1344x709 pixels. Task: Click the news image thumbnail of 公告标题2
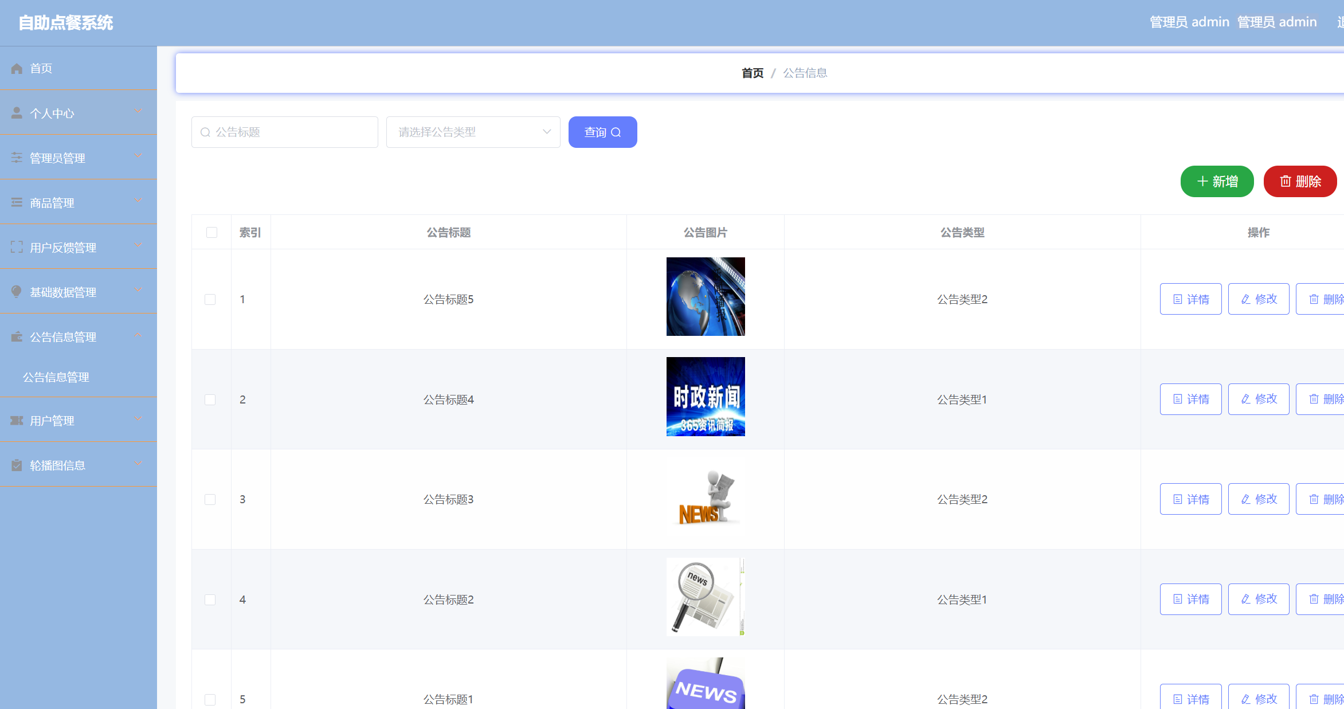point(705,597)
